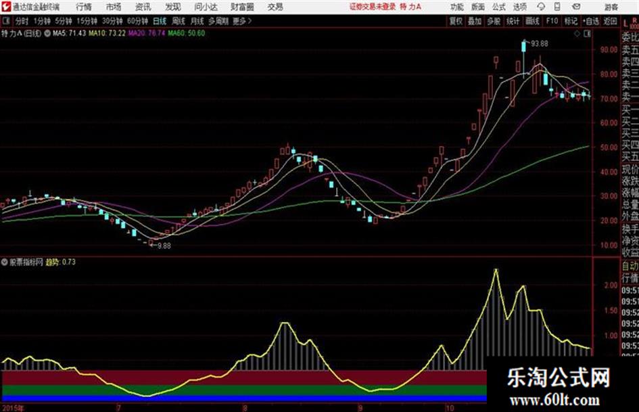Click the 统计 statistics button
Screen dimensions: 639x412
[x=513, y=21]
